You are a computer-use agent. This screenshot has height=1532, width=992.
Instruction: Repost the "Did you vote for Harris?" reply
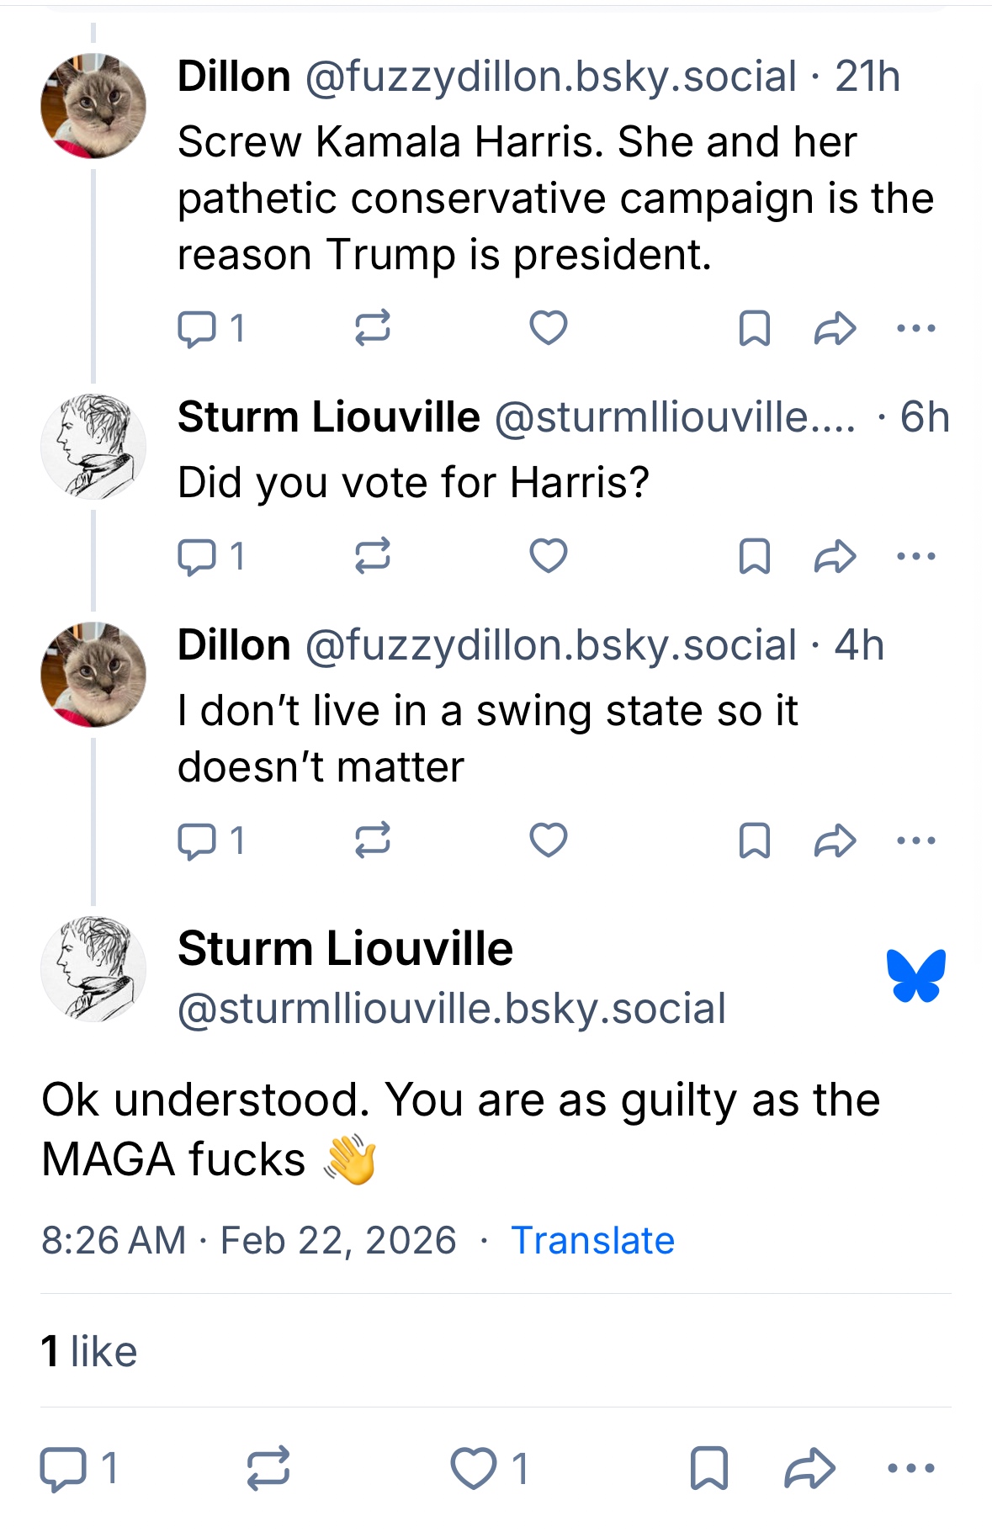[372, 556]
